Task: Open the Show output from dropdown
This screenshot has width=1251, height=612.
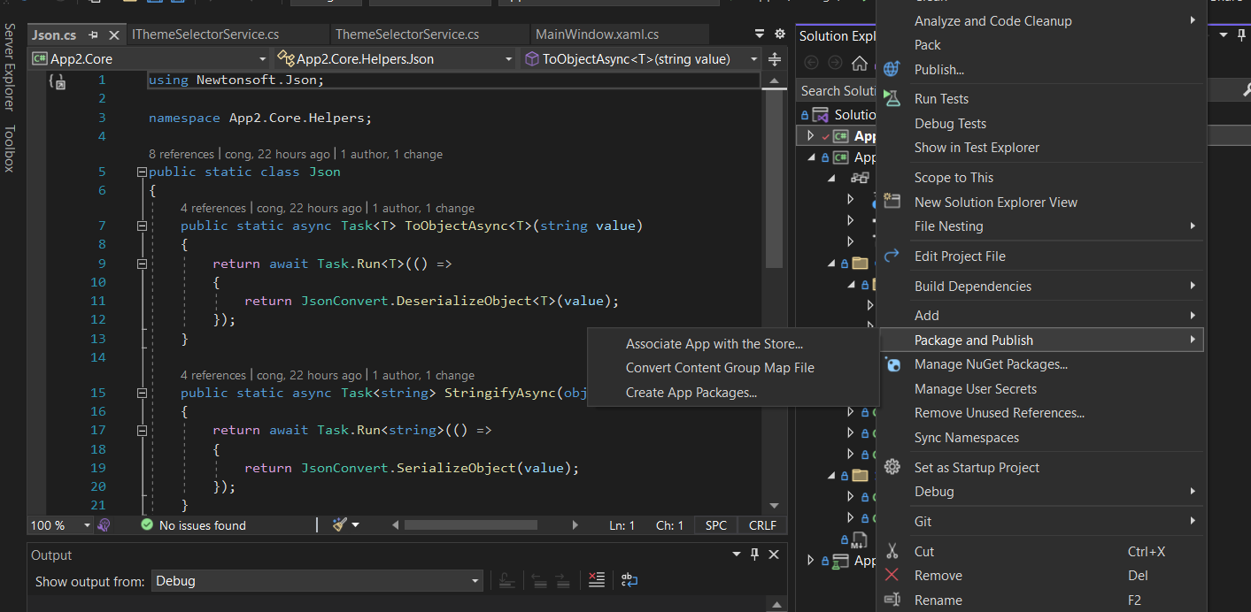Action: (475, 581)
